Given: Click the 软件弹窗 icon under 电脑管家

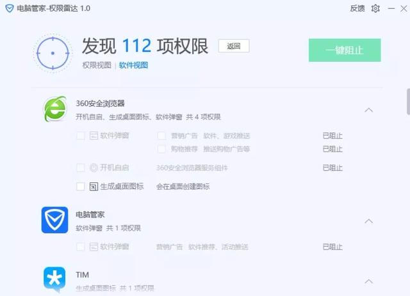Looking at the screenshot, I should (x=94, y=247).
